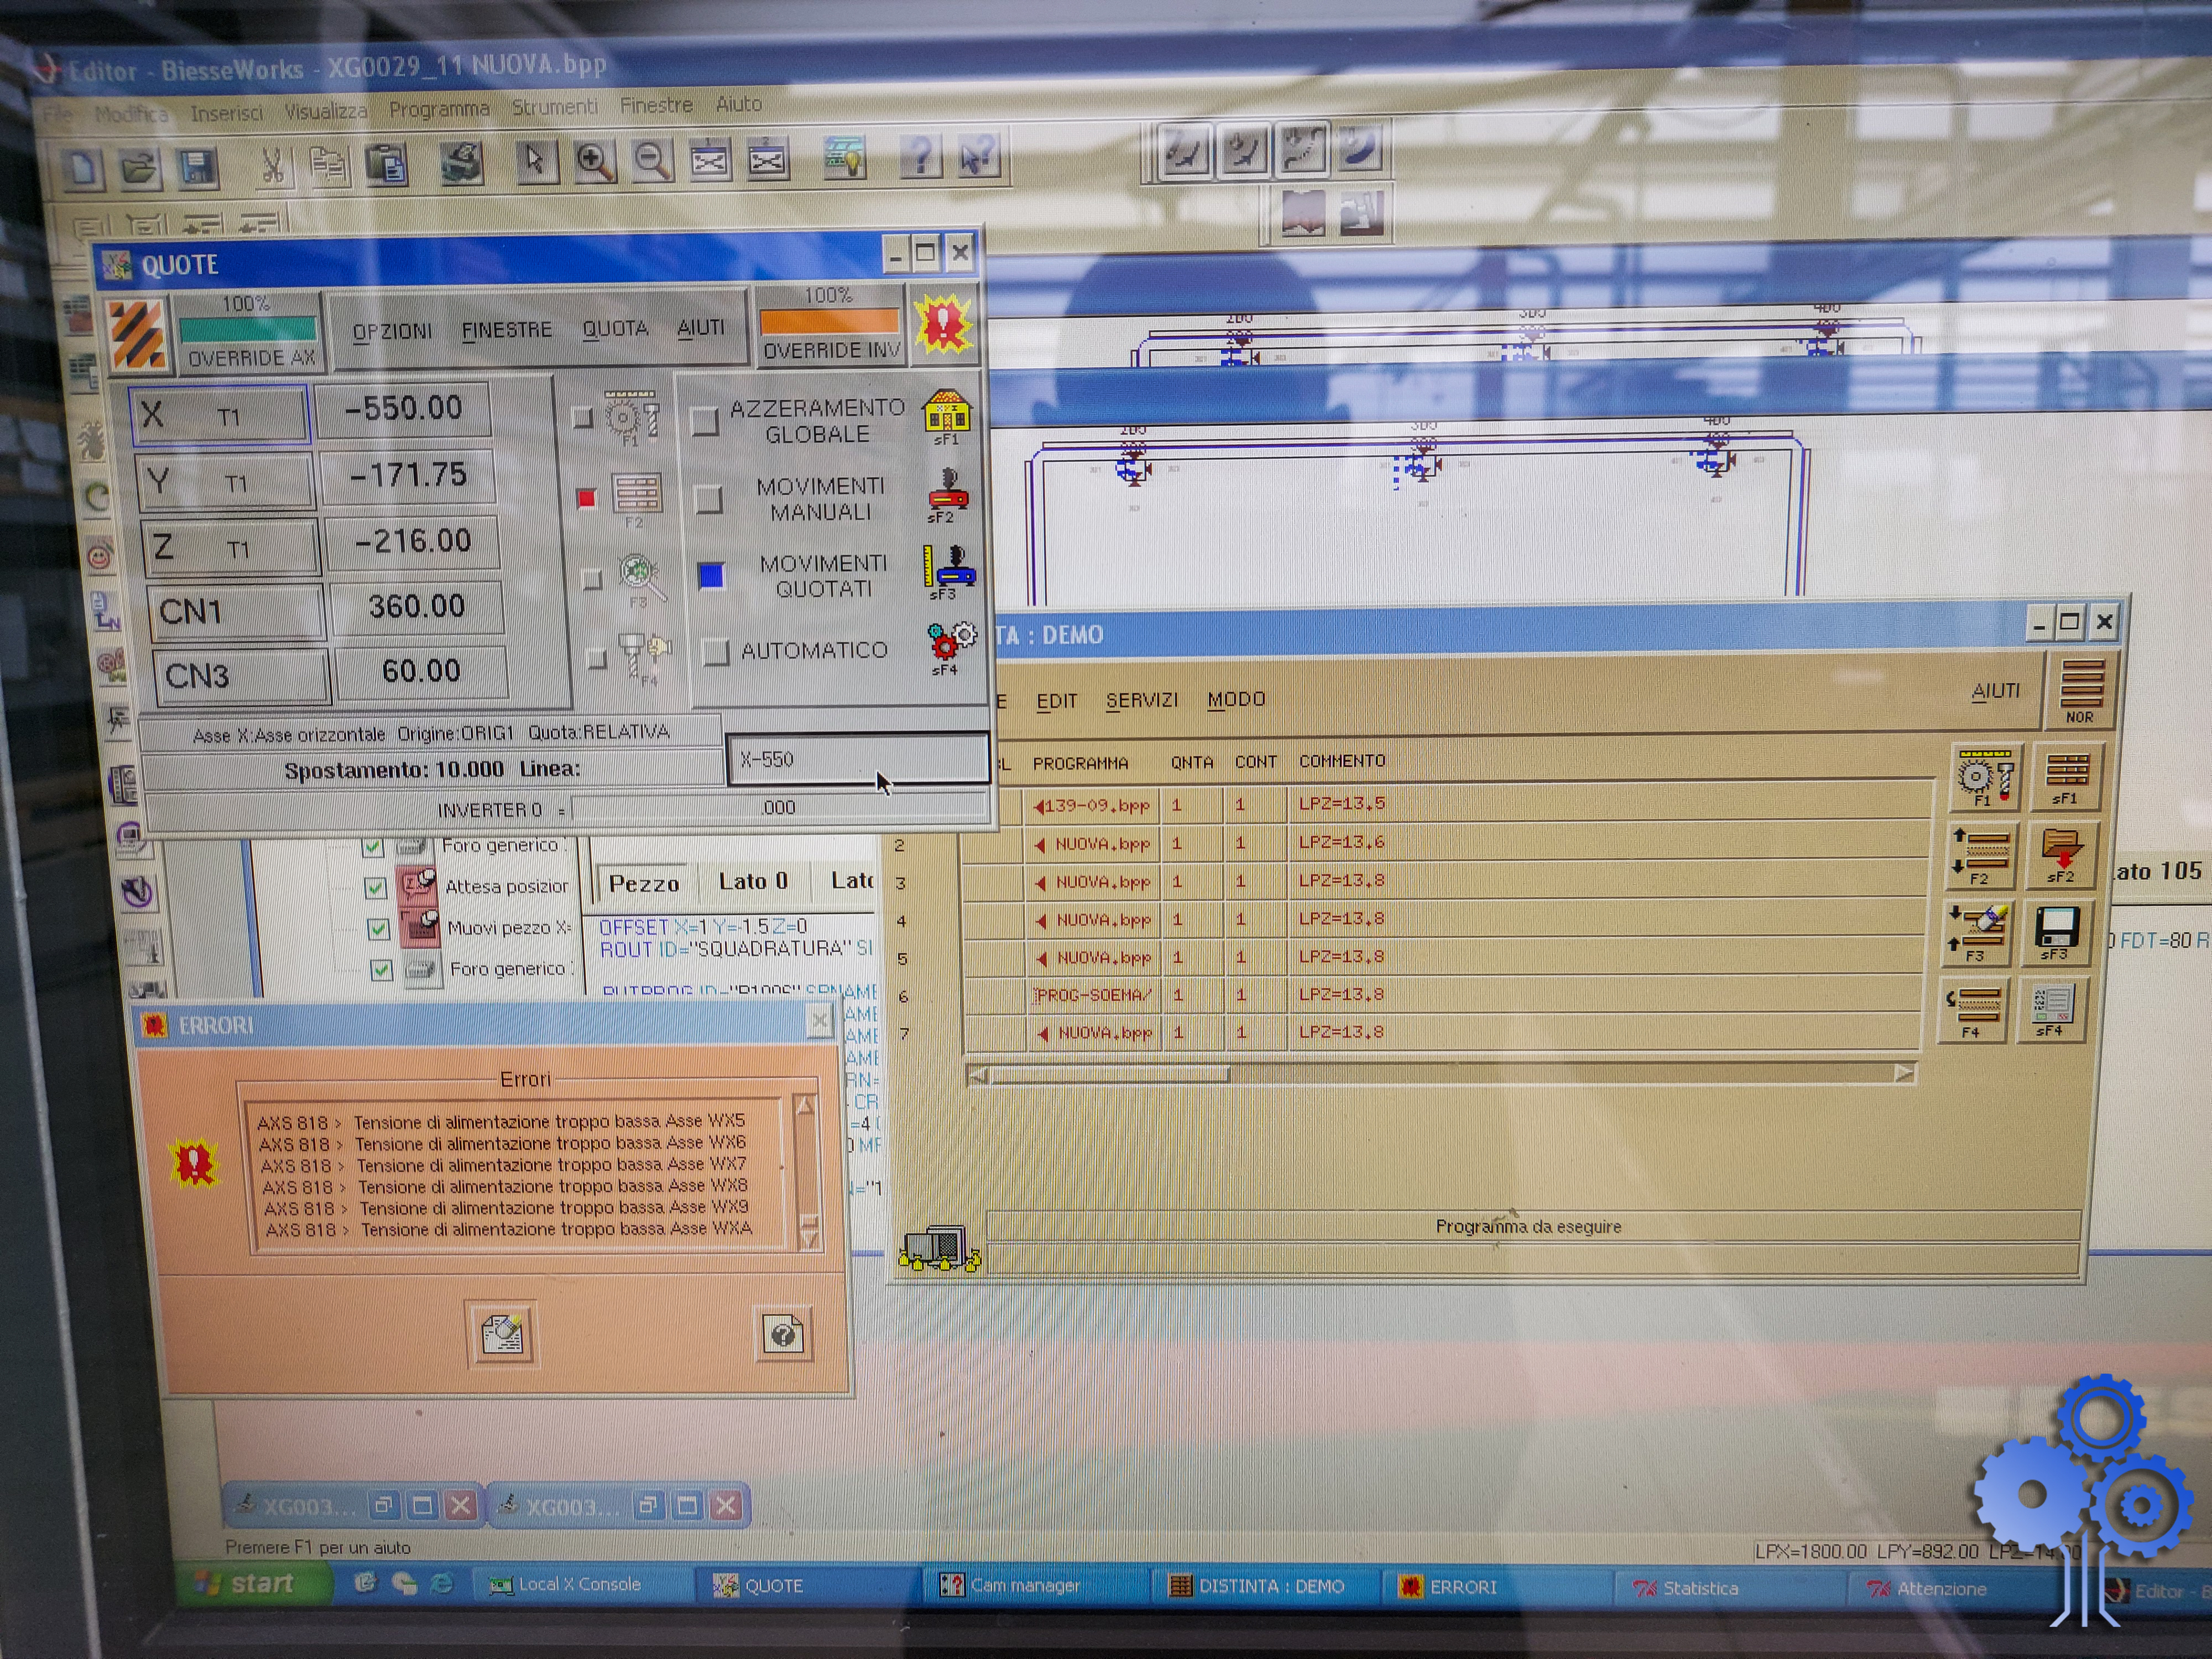The height and width of the screenshot is (1659, 2212).
Task: Click the Paste clipboard icon
Action: click(x=387, y=165)
